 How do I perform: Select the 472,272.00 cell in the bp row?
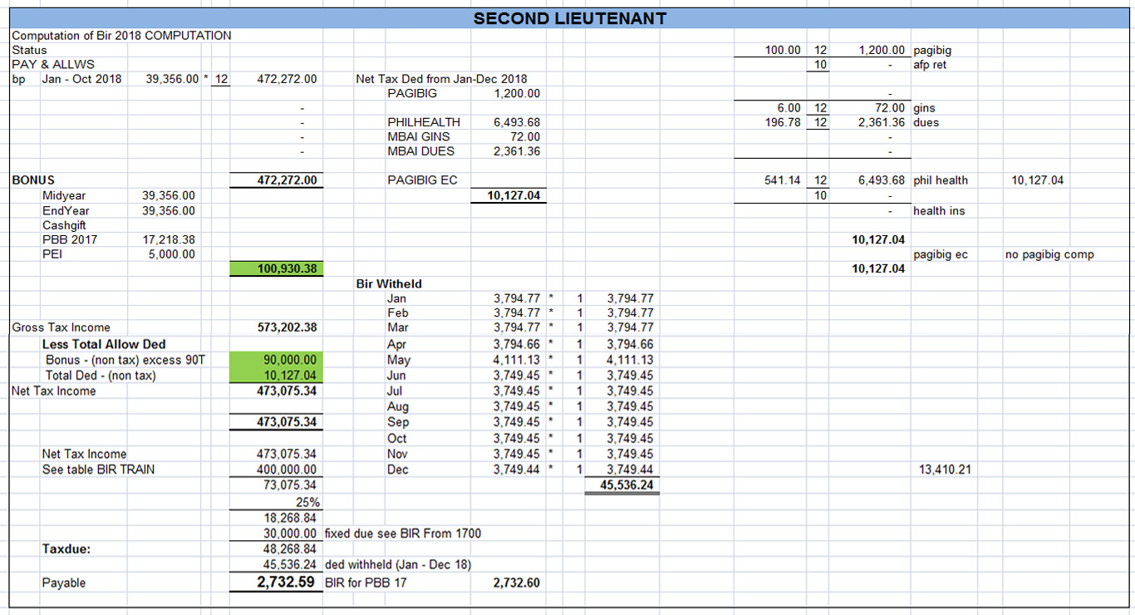pyautogui.click(x=287, y=79)
